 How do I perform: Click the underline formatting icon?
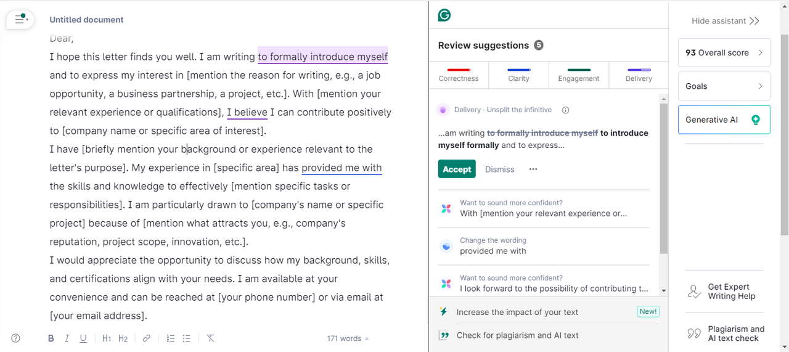[x=83, y=338]
